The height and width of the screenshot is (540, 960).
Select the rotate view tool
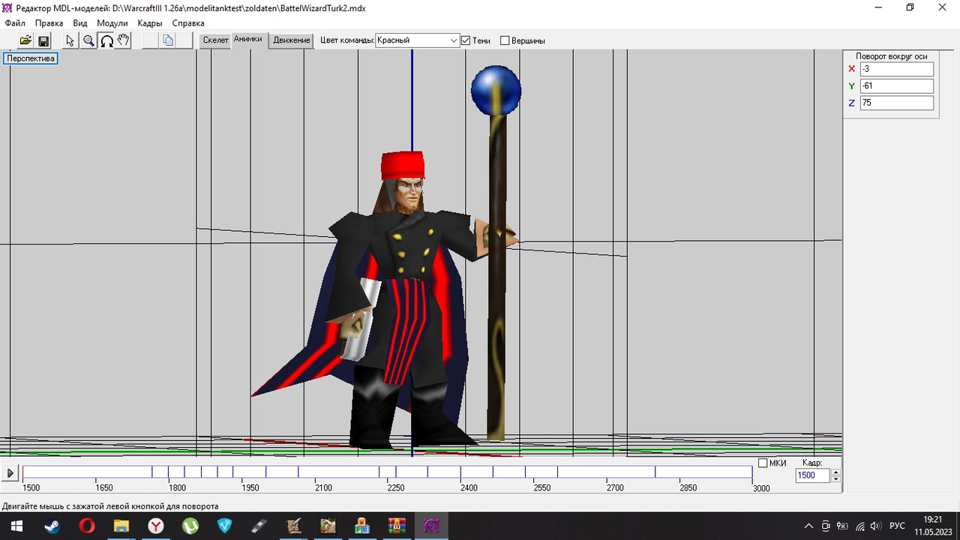(x=106, y=40)
